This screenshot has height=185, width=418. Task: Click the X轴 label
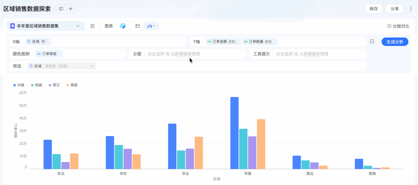(16, 42)
